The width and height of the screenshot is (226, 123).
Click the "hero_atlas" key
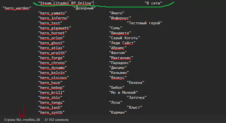click(51, 48)
